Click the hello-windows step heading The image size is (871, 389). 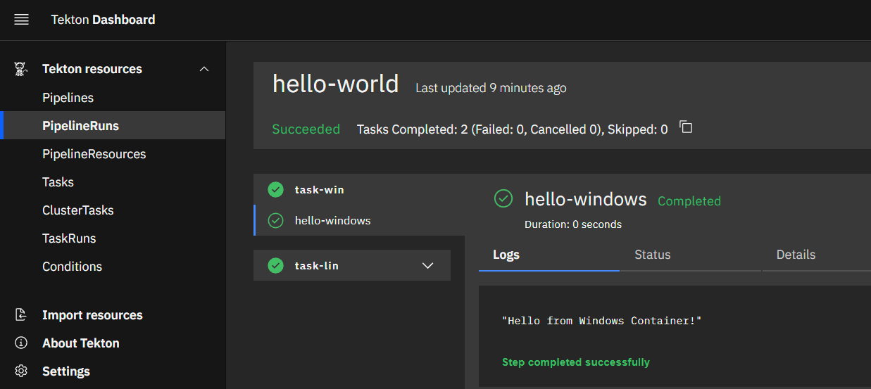click(x=586, y=199)
